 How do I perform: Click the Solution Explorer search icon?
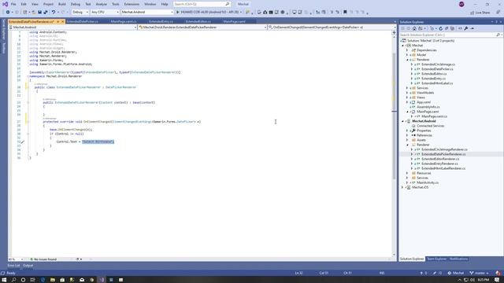coord(498,35)
